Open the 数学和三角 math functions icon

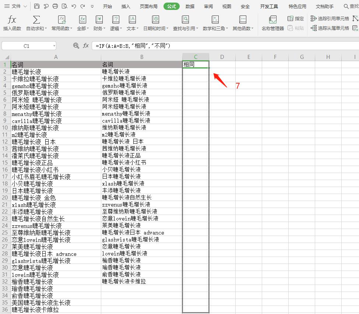click(x=215, y=20)
